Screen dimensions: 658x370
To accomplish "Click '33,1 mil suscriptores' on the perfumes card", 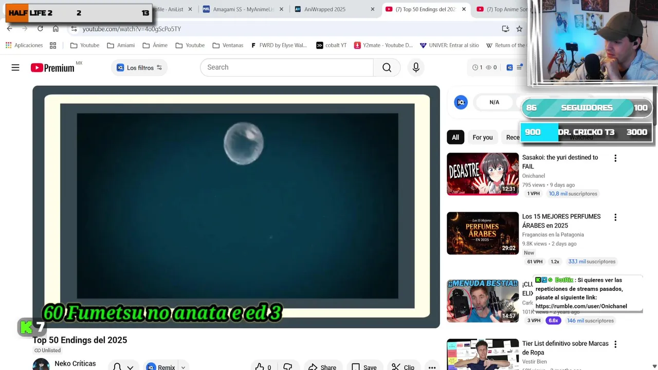I will tap(592, 262).
